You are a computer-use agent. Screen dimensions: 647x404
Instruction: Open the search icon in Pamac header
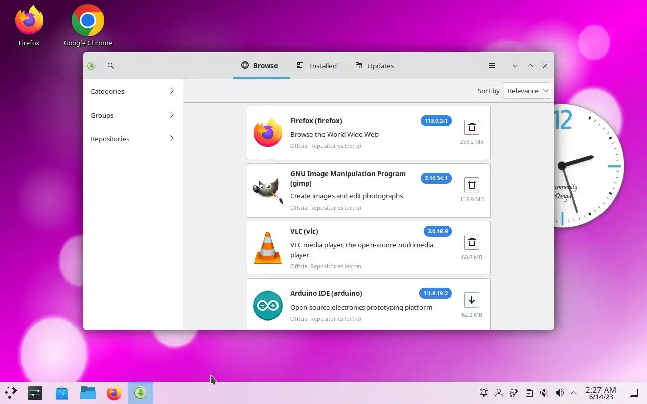pos(111,66)
